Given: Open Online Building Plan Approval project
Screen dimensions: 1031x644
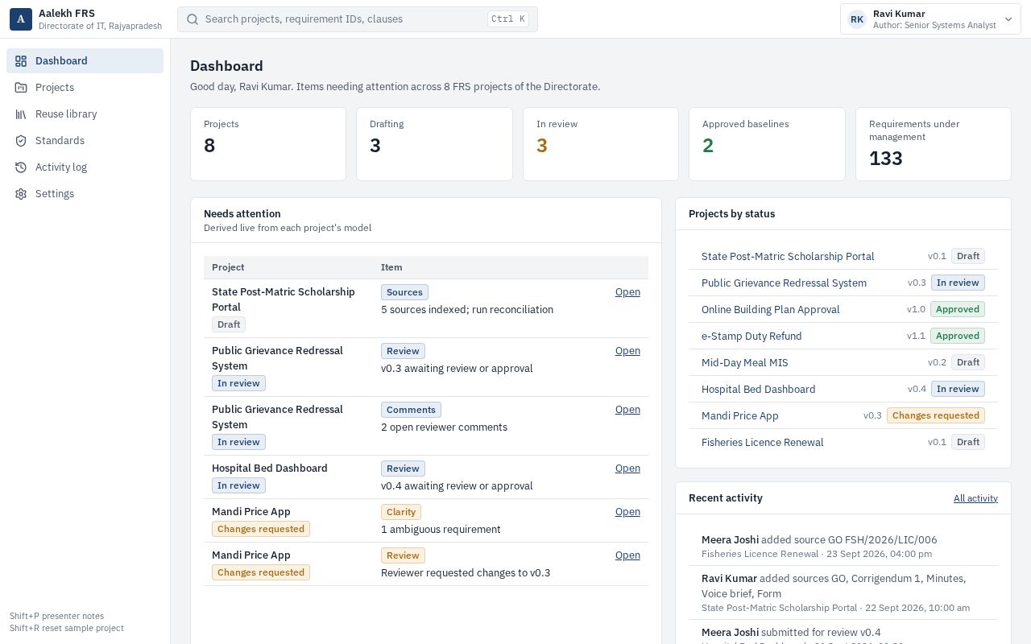Looking at the screenshot, I should tap(771, 310).
